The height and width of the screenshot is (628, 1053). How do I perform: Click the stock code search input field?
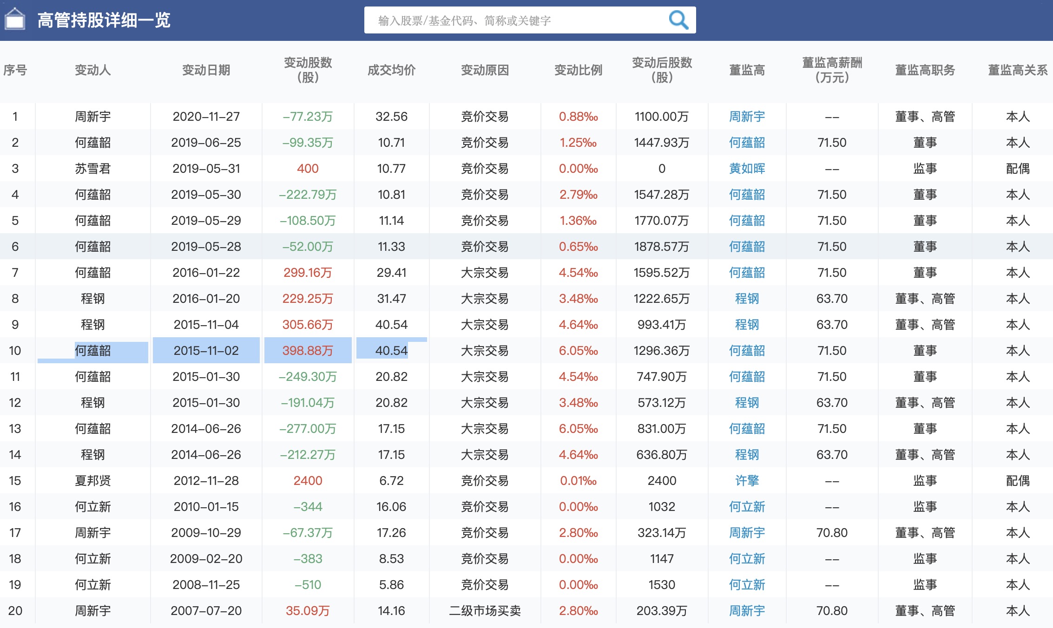[x=511, y=20]
